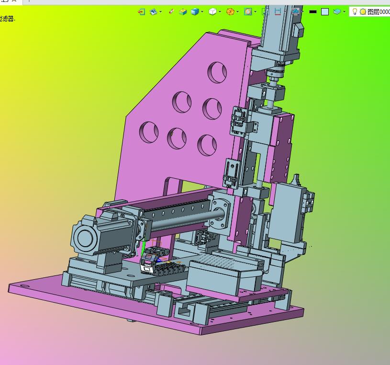390x365 pixels.
Task: Click the exit/return arrow icon in toolbar
Action: [x=141, y=11]
